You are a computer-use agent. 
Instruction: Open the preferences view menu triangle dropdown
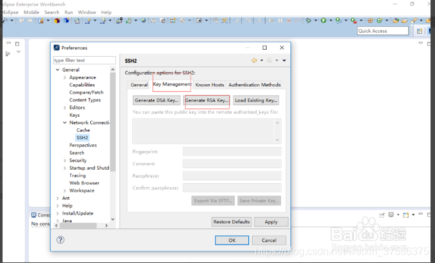(x=284, y=61)
